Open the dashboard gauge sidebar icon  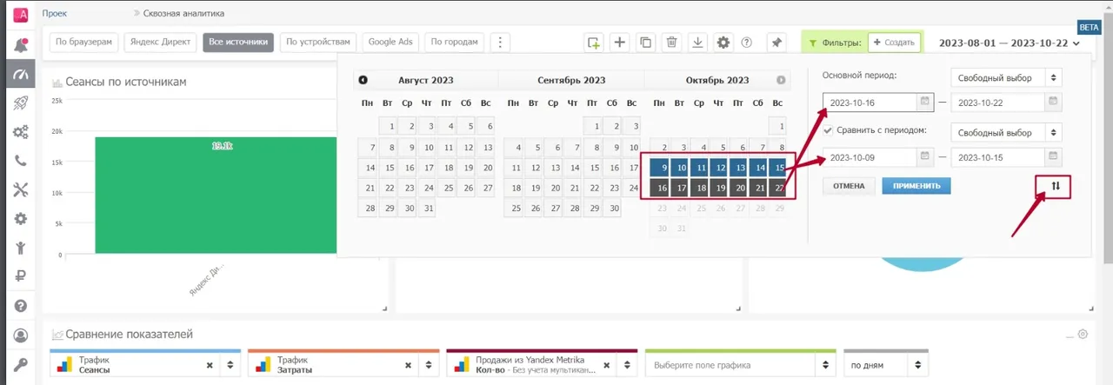coord(20,74)
